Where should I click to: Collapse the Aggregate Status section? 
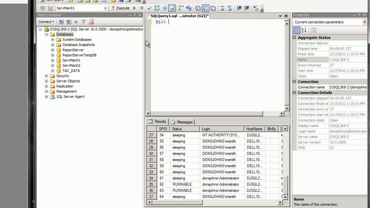(294, 38)
